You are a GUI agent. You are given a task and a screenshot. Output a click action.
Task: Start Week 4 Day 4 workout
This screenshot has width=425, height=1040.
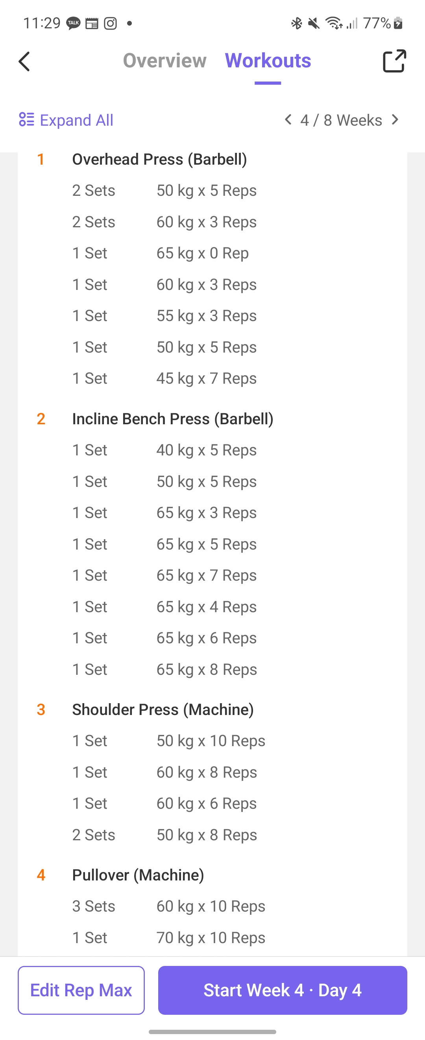[x=282, y=990]
